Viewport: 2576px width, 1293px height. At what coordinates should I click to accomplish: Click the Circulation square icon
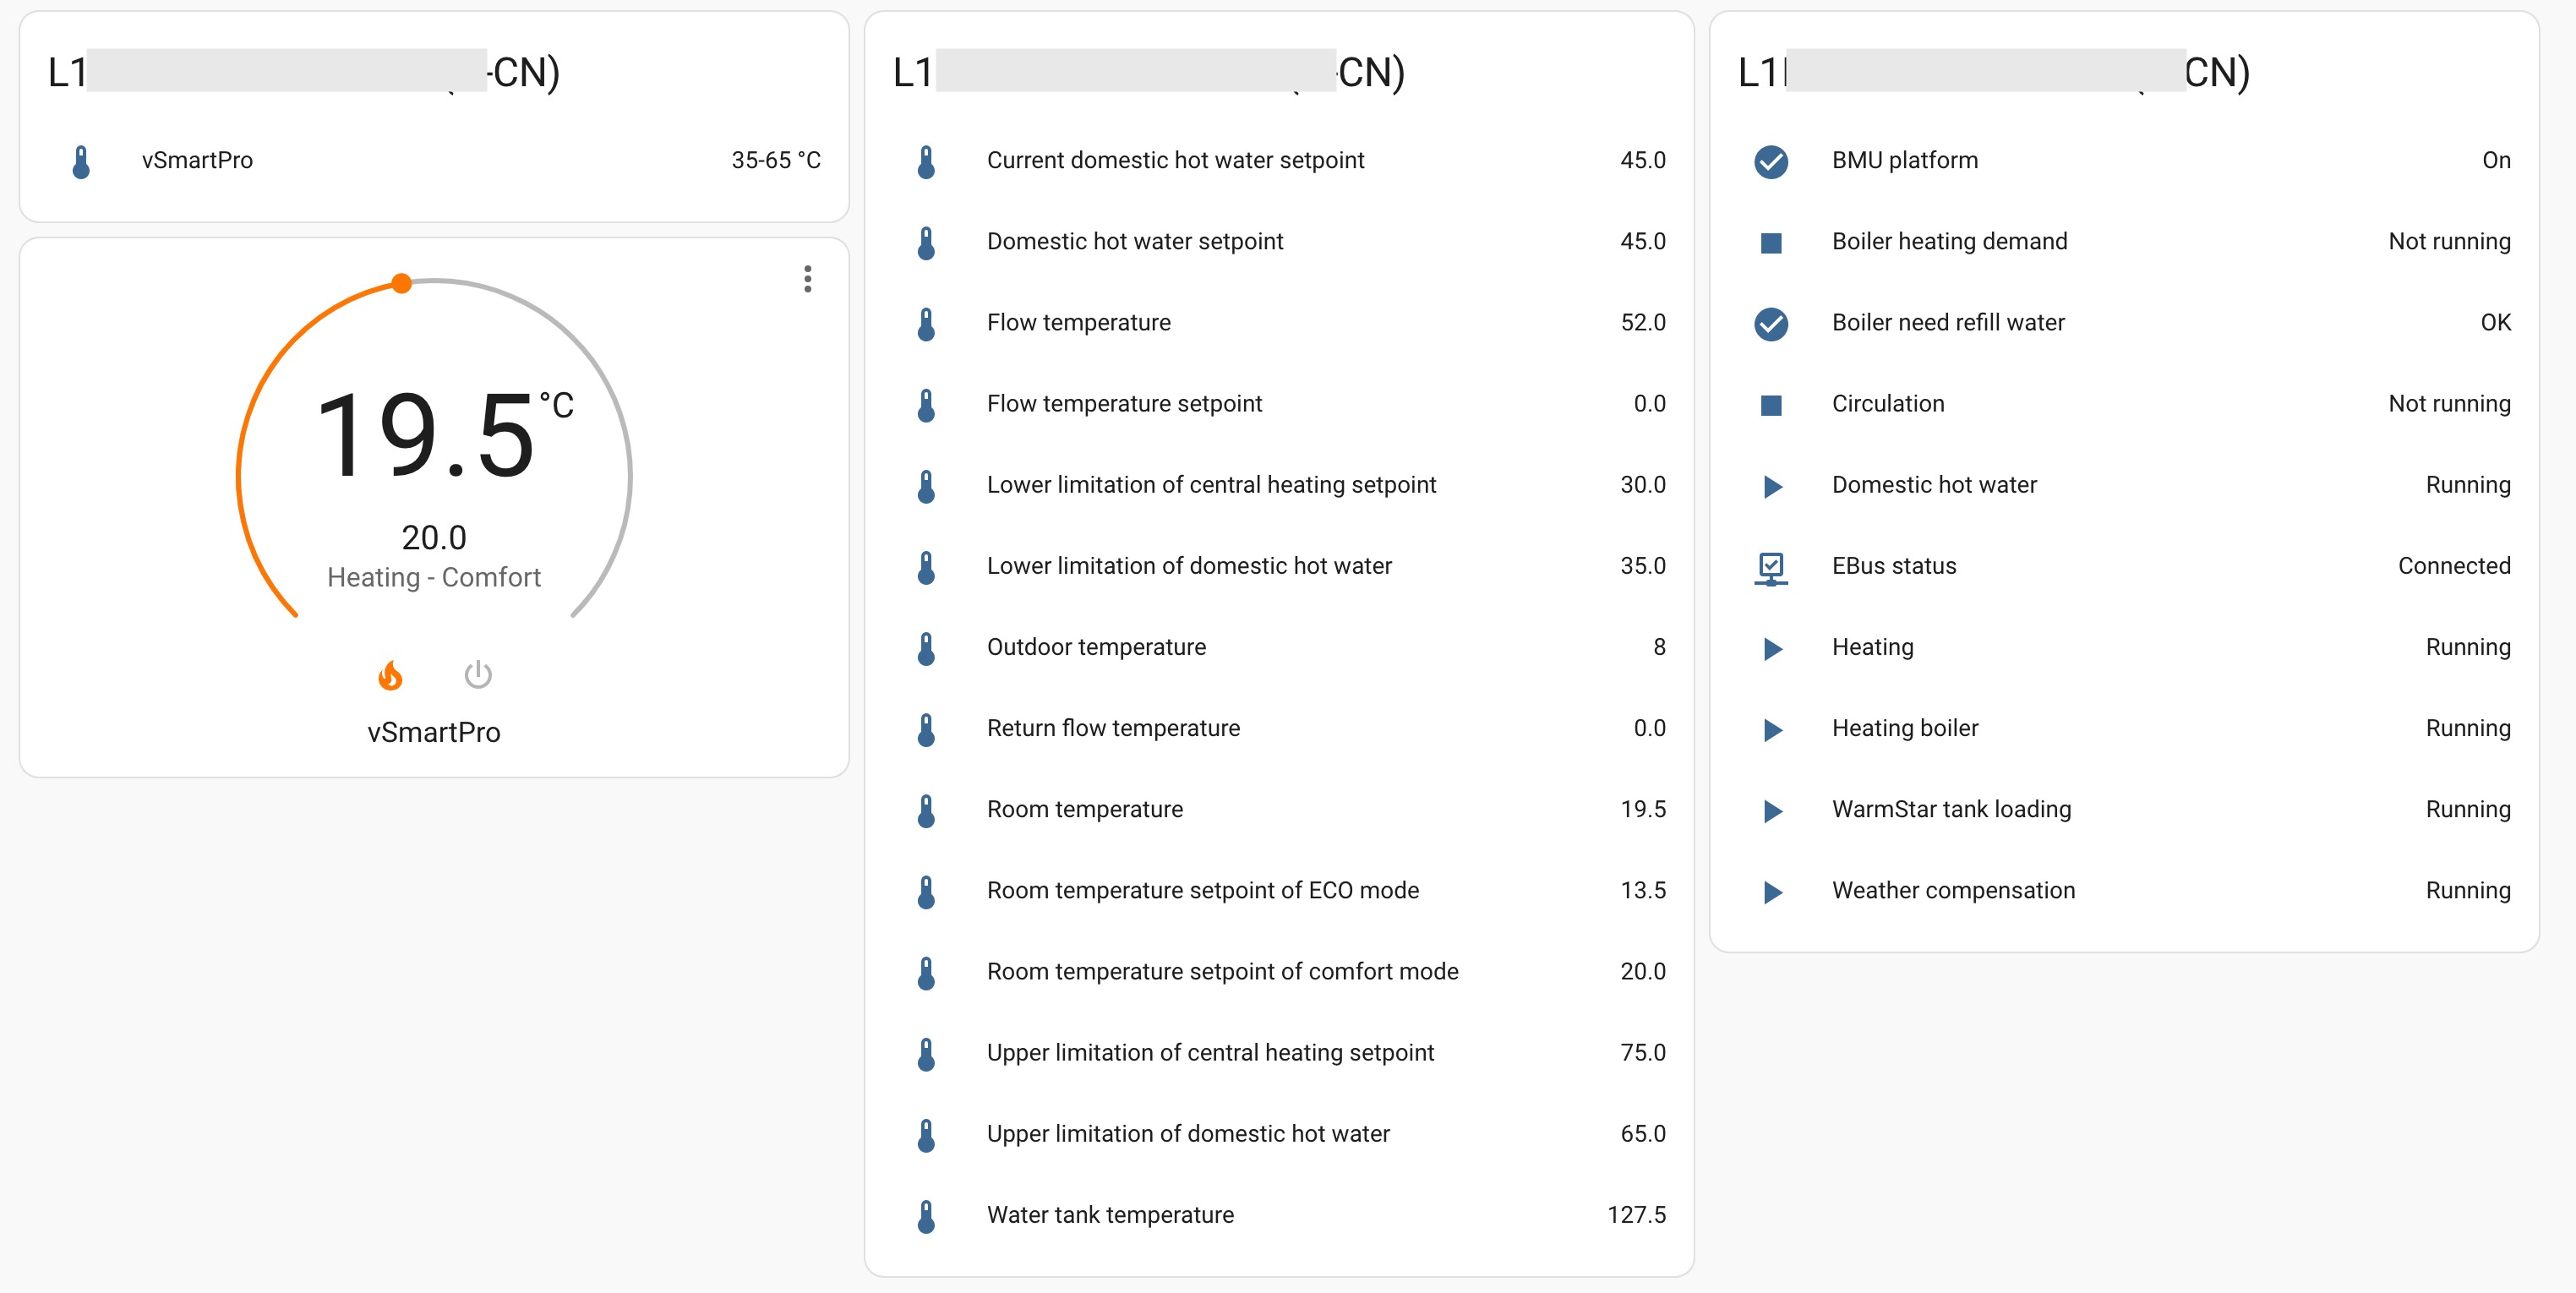click(1770, 404)
